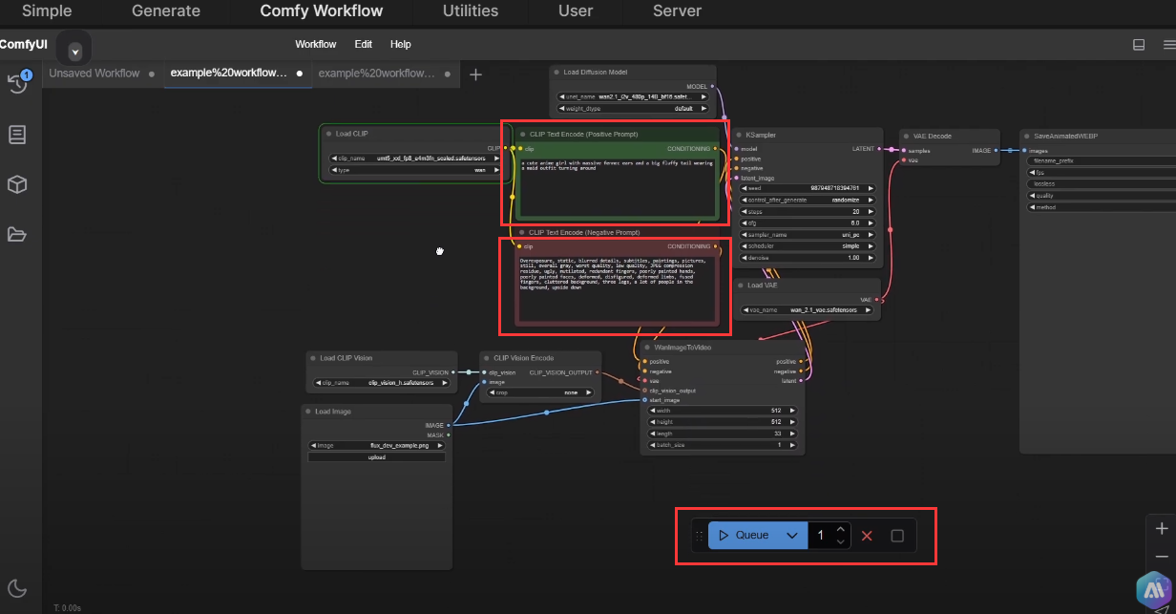Decrease KSampler cfg with left arrow

745,222
